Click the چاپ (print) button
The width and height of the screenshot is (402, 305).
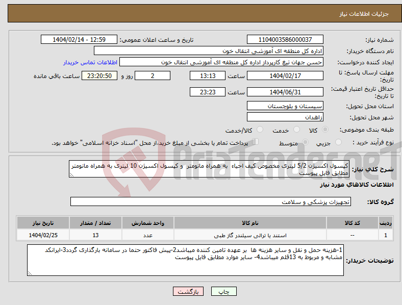(223, 291)
